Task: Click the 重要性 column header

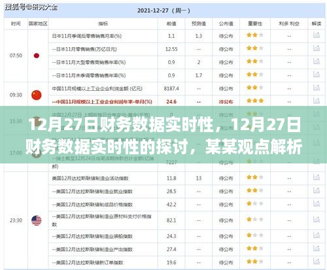Action: (x=255, y=24)
